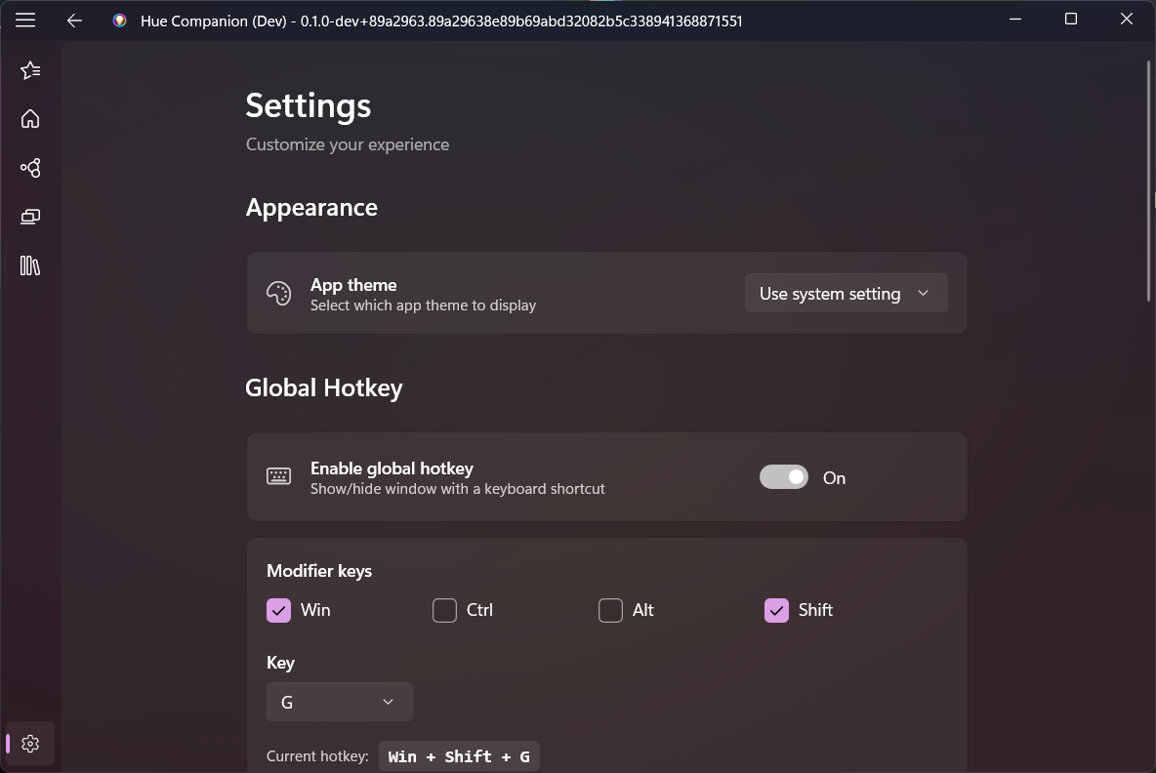Open the devices icon in sidebar
This screenshot has height=773, width=1156.
(30, 217)
